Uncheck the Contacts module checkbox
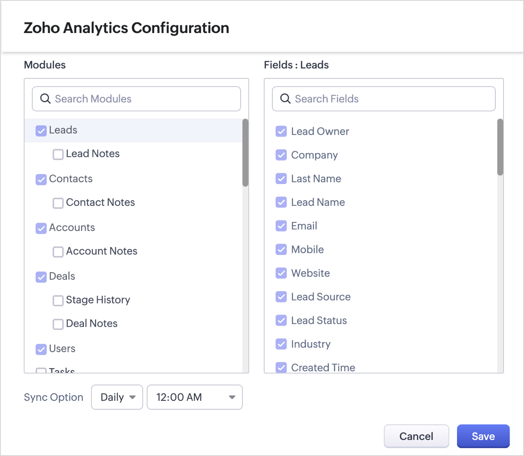 pyautogui.click(x=41, y=179)
